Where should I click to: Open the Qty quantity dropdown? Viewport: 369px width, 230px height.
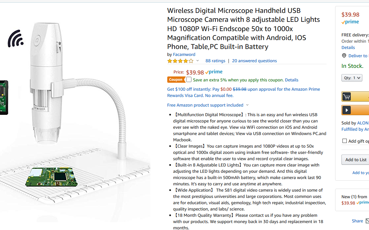tap(352, 78)
